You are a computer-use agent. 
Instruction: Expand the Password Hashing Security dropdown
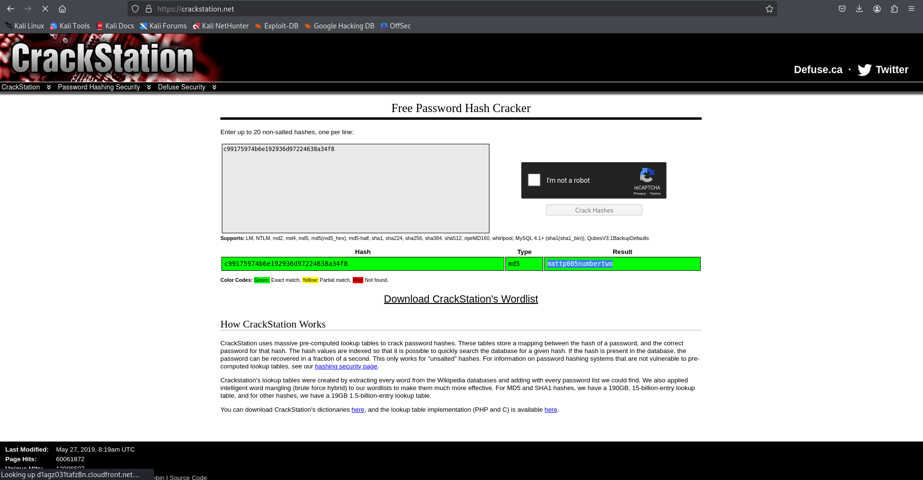pyautogui.click(x=148, y=87)
